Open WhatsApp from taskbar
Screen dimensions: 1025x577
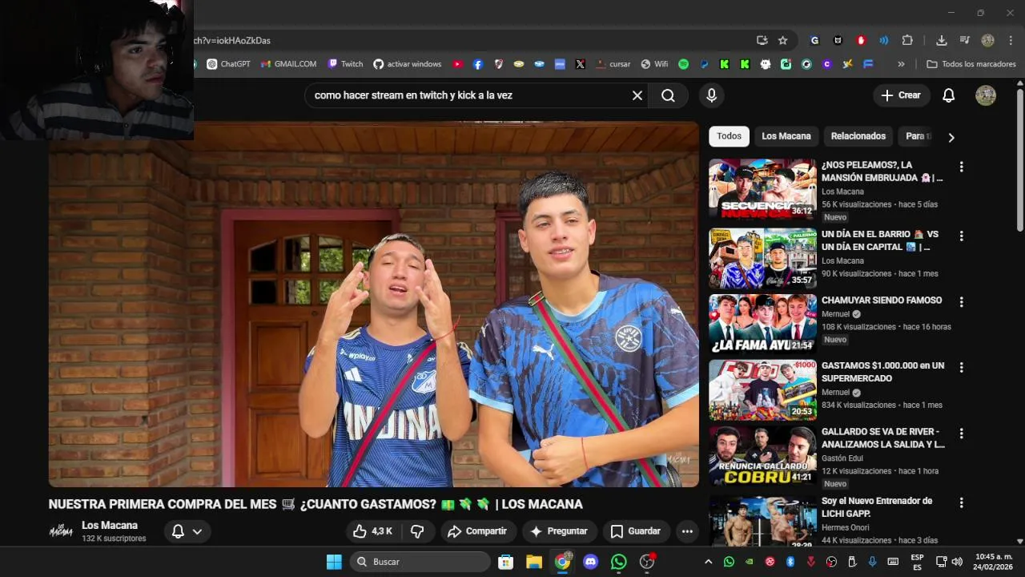(619, 562)
